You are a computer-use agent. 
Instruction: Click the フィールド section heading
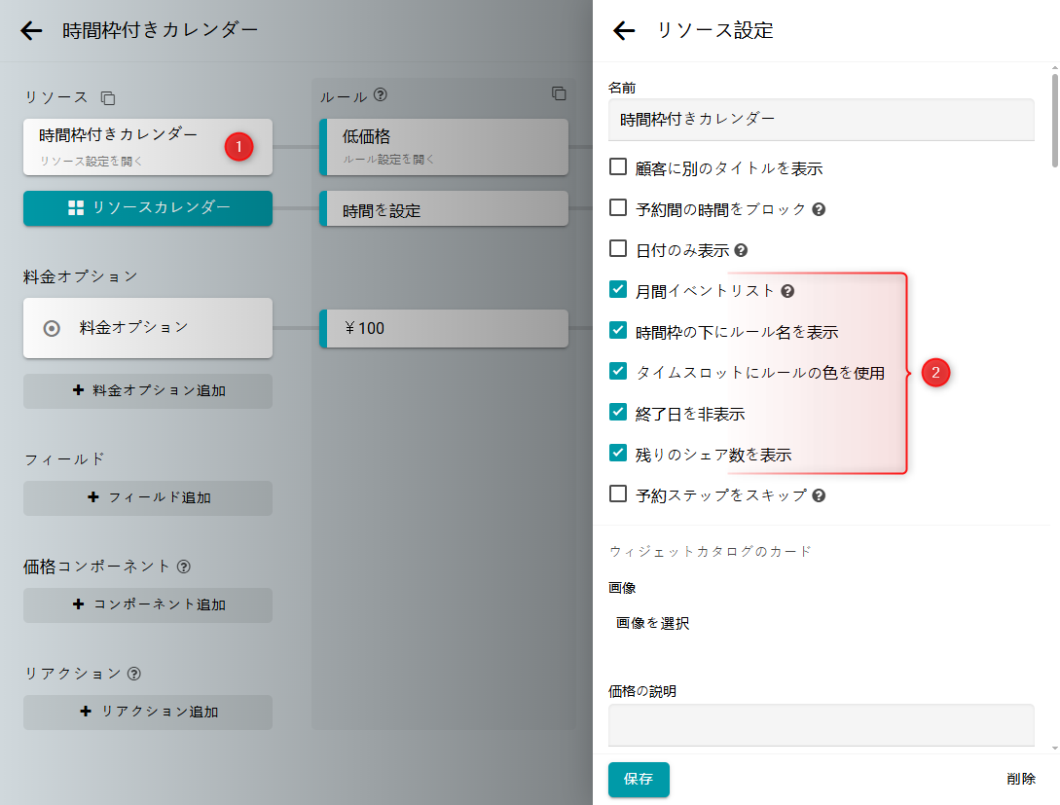(64, 459)
